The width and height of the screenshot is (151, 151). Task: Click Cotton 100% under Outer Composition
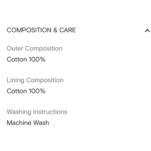pos(26,59)
